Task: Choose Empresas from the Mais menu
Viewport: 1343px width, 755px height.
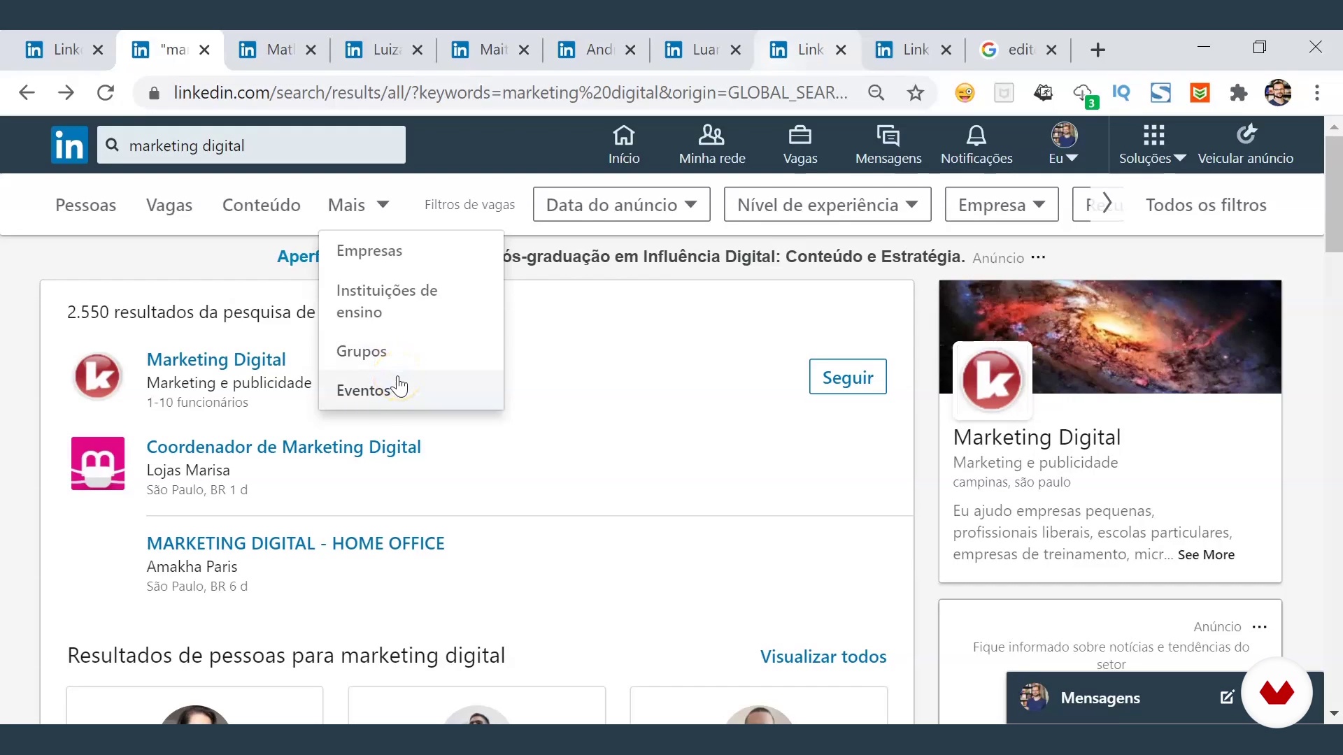Action: pos(411,250)
